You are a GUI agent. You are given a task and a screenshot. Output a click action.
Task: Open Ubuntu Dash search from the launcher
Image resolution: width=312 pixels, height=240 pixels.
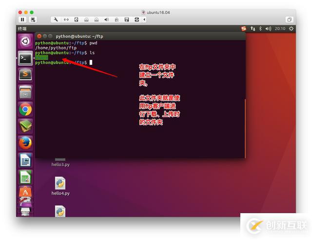pyautogui.click(x=25, y=41)
